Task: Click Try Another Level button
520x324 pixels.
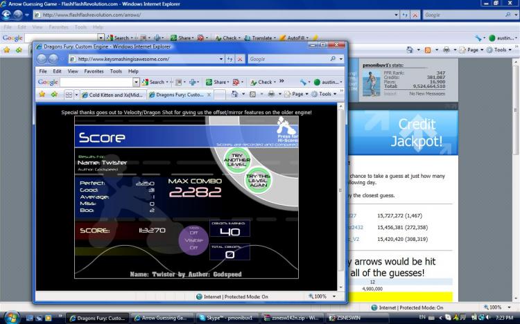Action: [237, 160]
